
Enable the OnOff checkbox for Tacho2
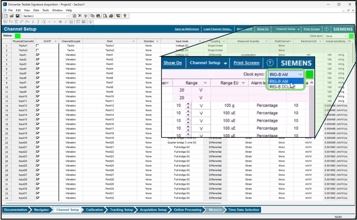click(37, 50)
